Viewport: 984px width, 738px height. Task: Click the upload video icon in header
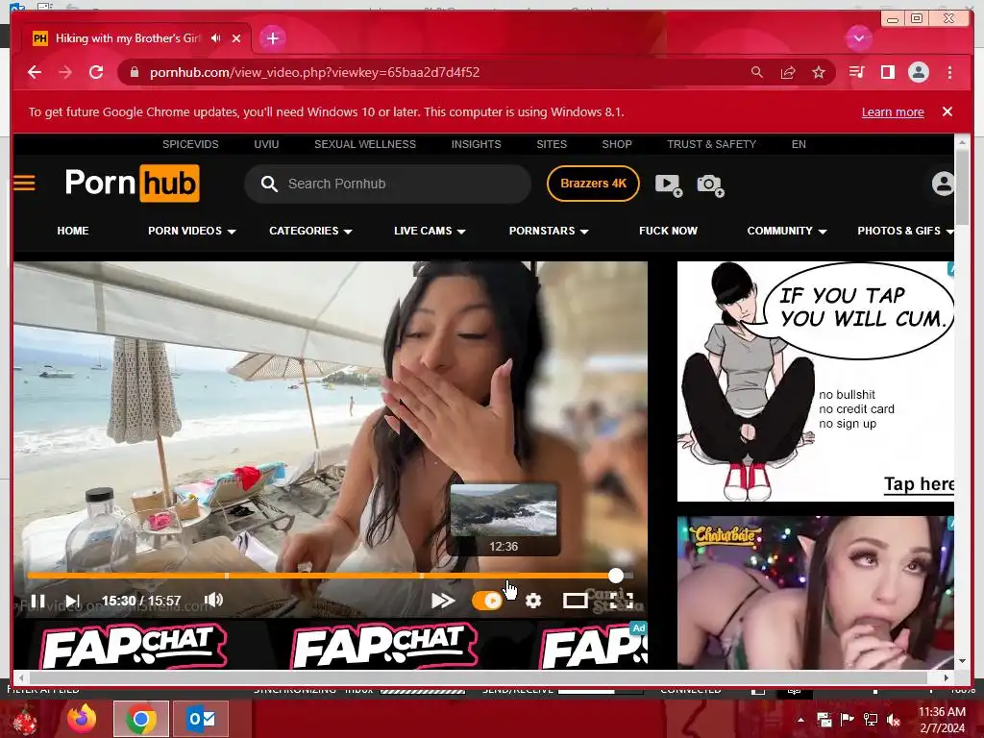pos(669,184)
